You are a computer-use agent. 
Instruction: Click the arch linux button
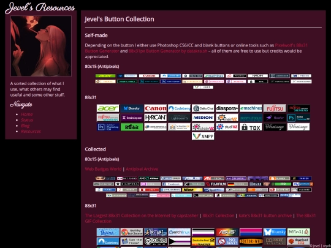click(179, 232)
